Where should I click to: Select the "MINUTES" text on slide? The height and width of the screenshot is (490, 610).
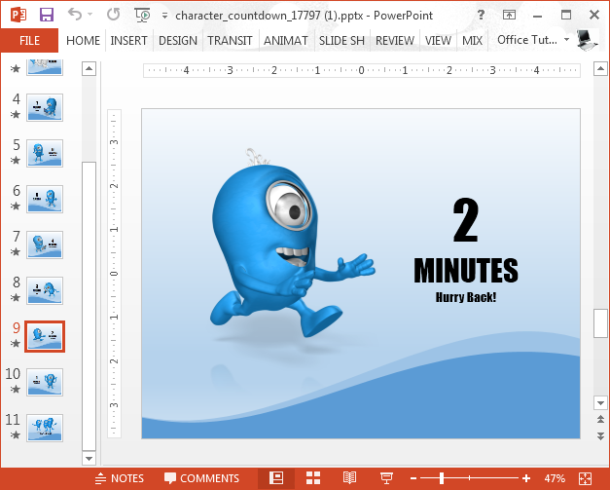pos(466,270)
